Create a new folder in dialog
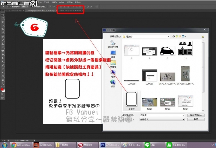This screenshot has height=148, width=216. 180,37
